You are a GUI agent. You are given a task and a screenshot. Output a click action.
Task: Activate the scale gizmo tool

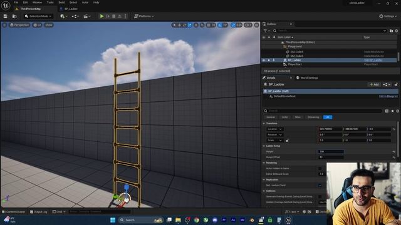(189, 25)
